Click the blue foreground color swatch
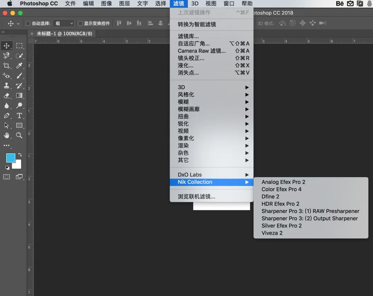 click(10, 158)
